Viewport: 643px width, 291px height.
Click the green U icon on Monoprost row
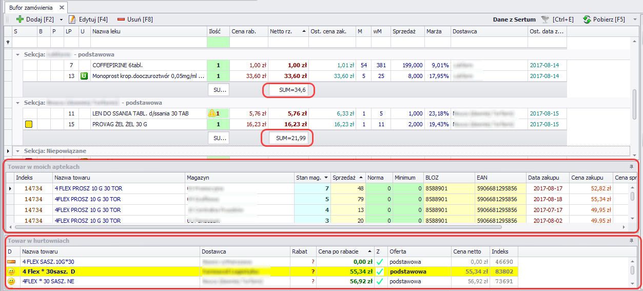(84, 76)
